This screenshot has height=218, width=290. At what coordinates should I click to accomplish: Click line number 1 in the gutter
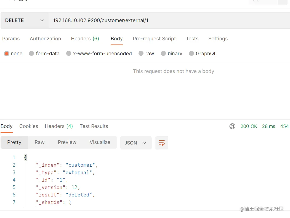click(14, 157)
